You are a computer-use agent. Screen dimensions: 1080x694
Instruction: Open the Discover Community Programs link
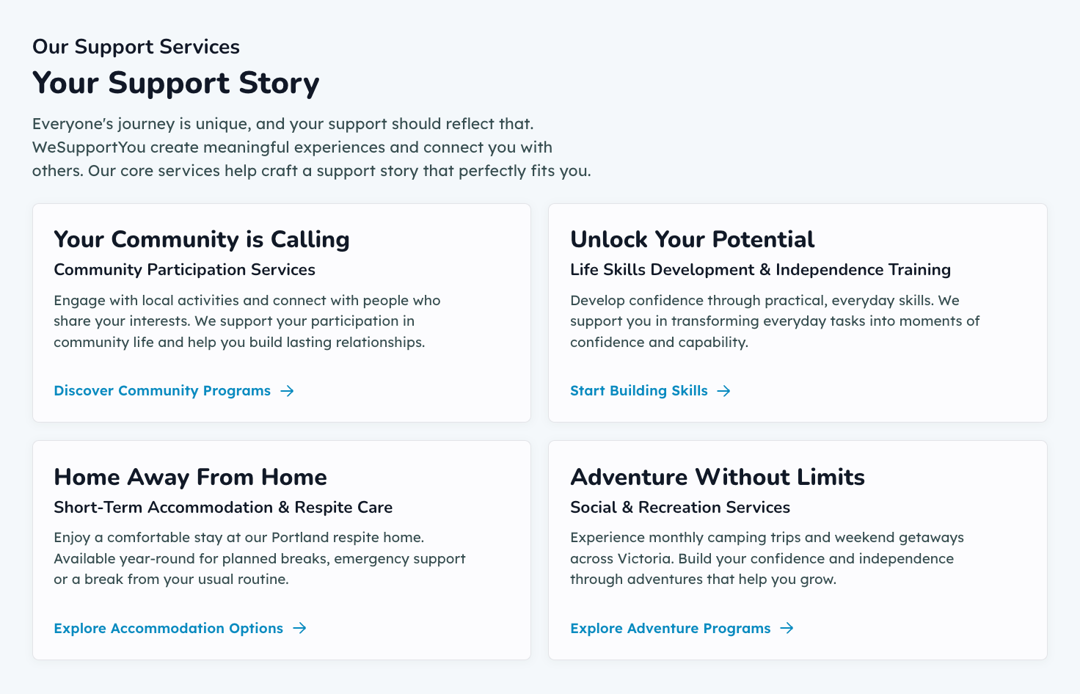point(174,391)
